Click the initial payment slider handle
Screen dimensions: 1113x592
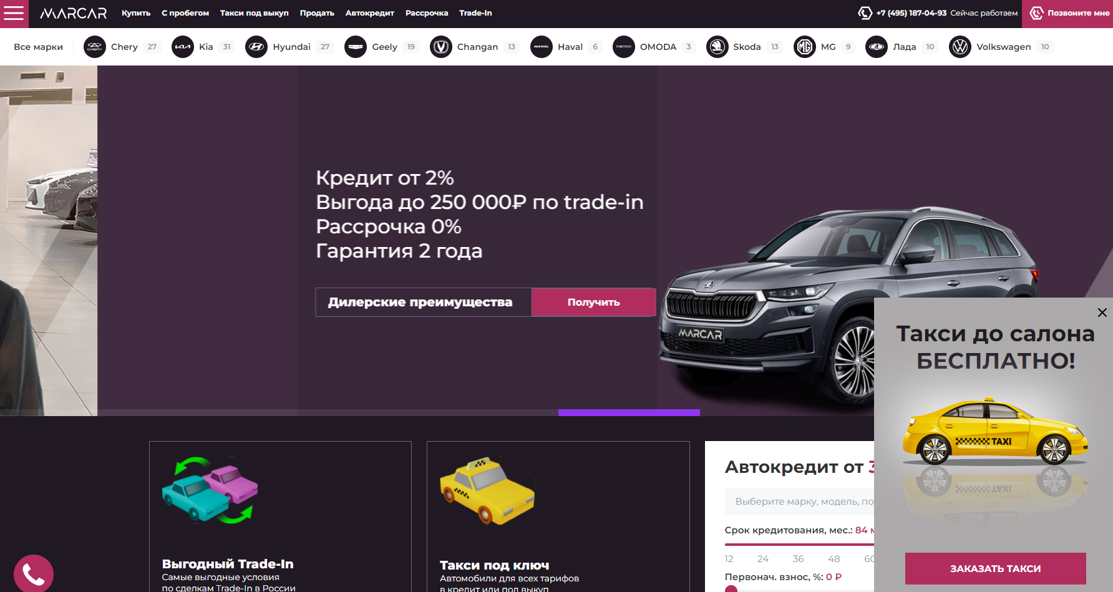pos(731,589)
